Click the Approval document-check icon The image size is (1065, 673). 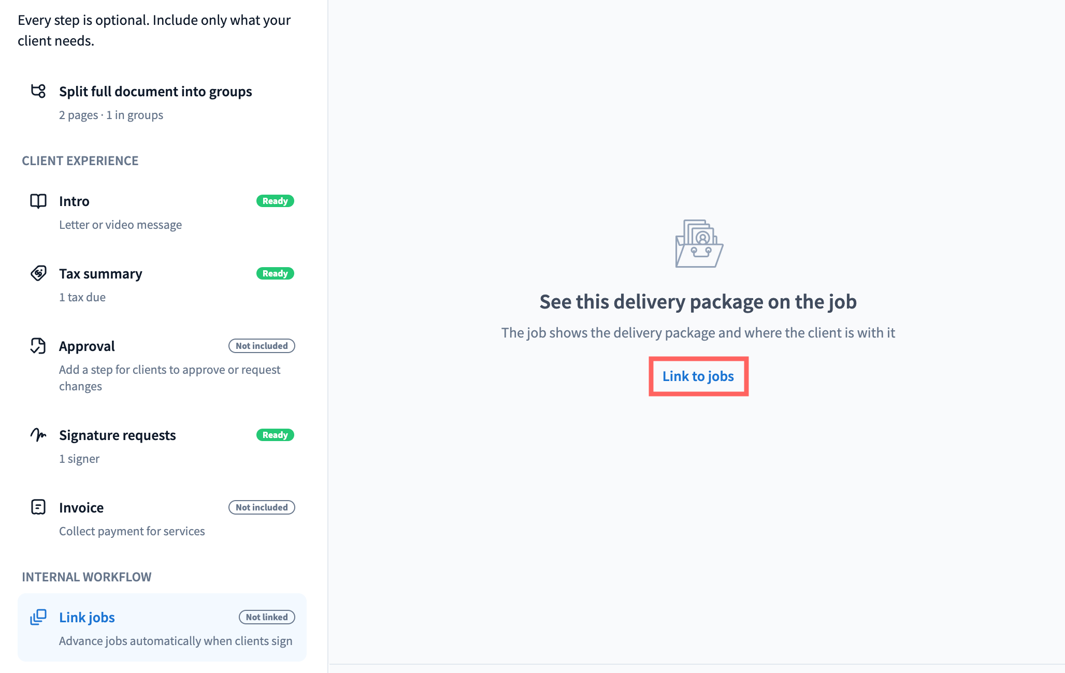coord(38,346)
